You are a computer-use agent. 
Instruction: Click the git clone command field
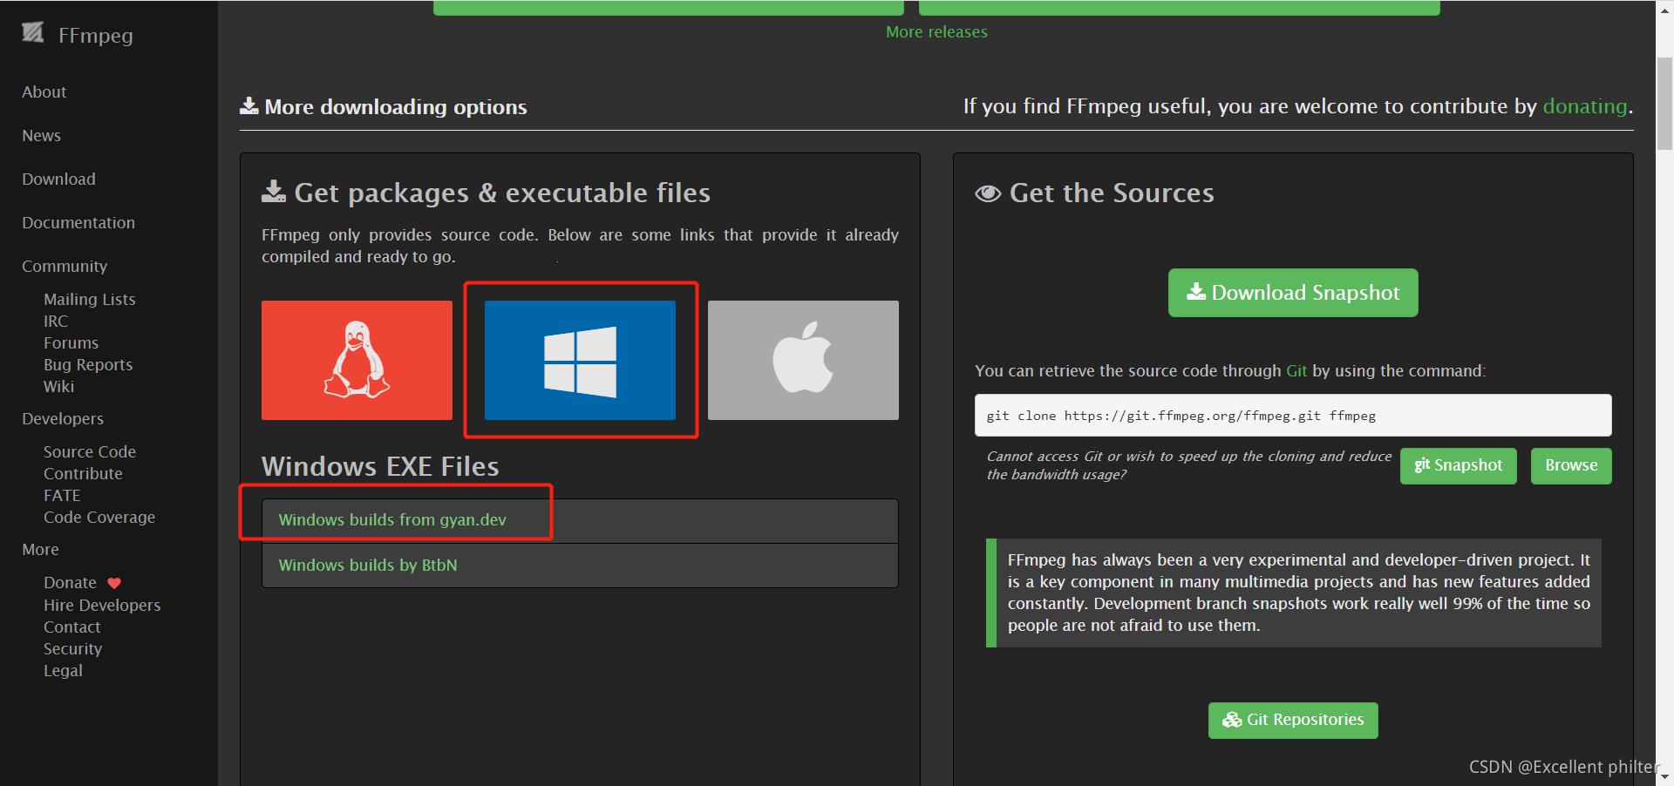click(x=1293, y=415)
